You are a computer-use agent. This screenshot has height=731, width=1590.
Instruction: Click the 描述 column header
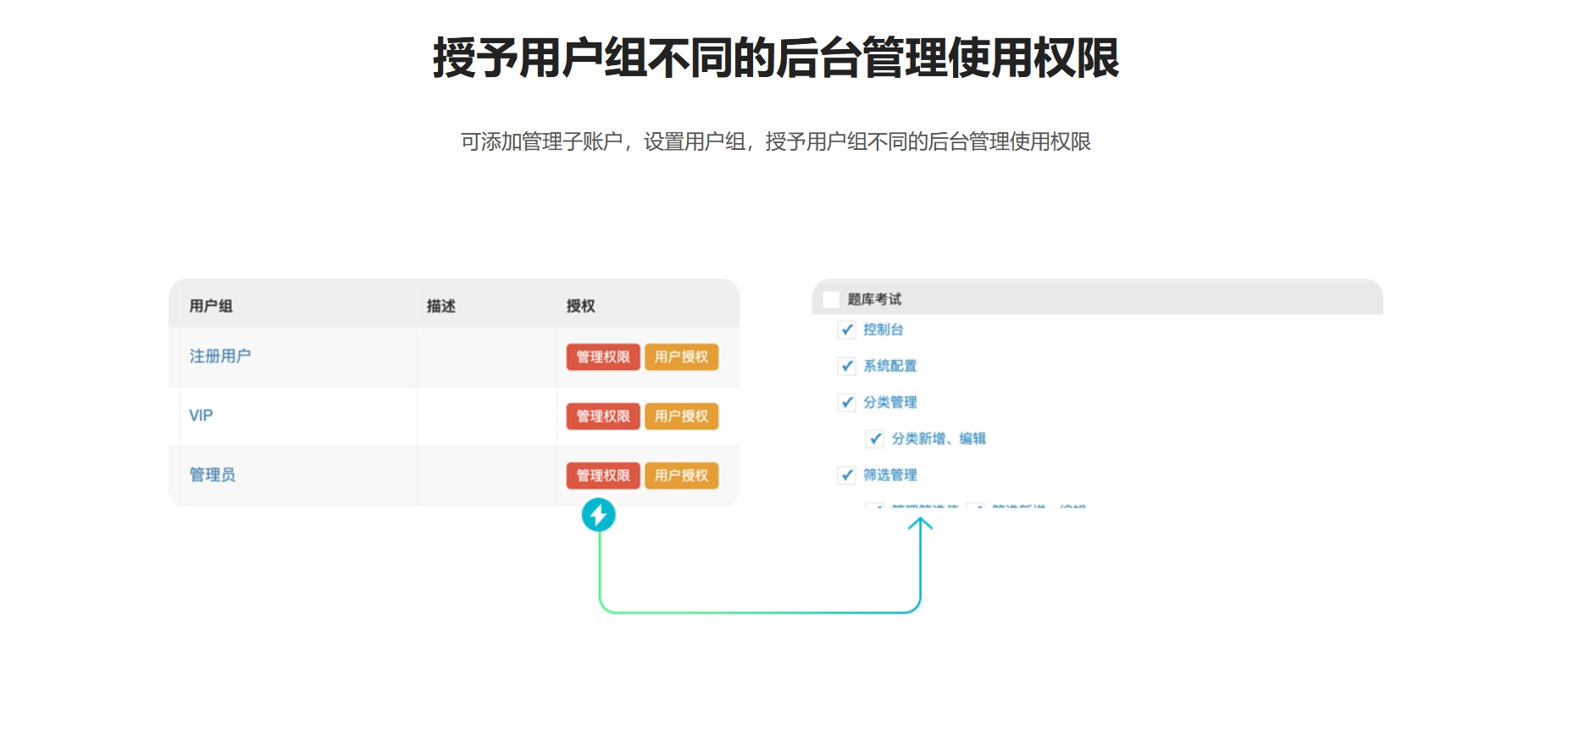tap(440, 306)
